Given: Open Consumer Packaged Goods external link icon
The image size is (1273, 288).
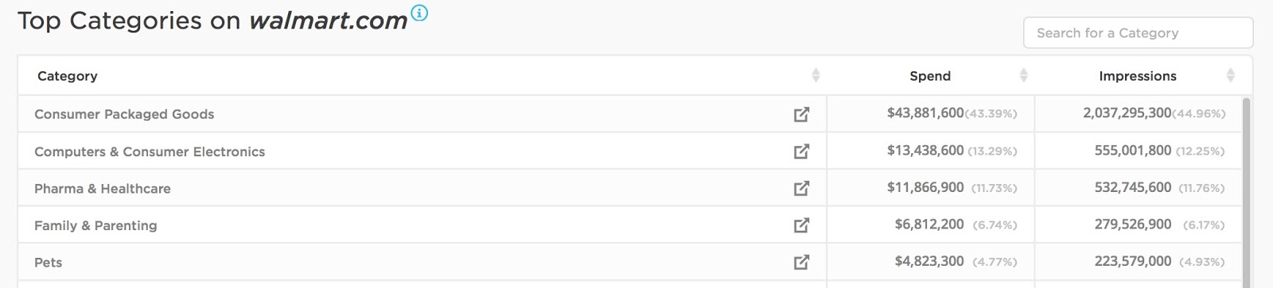Looking at the screenshot, I should point(801,114).
